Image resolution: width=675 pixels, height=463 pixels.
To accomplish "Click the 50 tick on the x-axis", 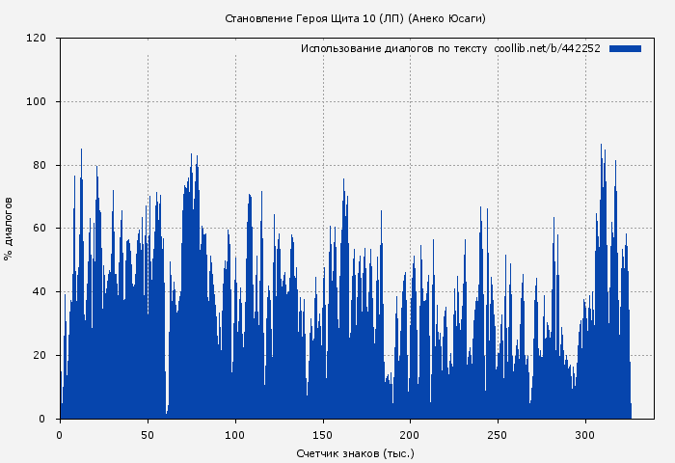I will [148, 435].
